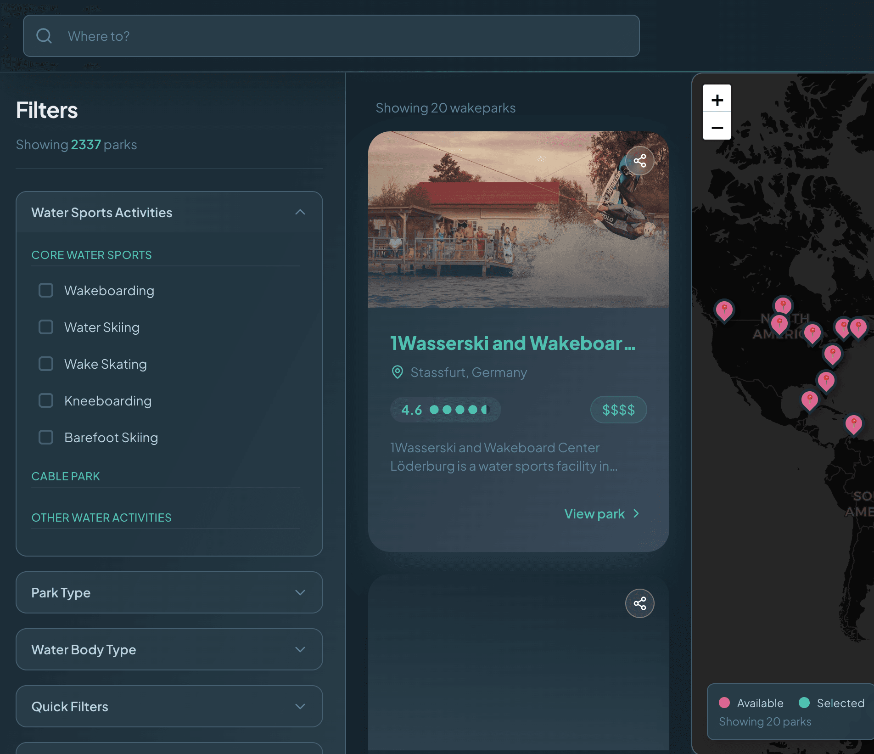Click the search magnifier icon
874x754 pixels.
[45, 36]
